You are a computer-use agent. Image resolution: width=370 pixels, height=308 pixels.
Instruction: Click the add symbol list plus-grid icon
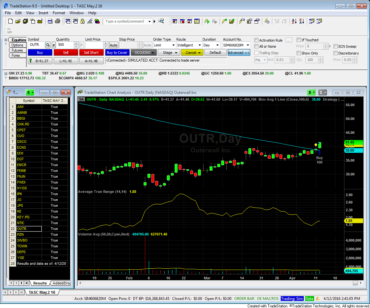pos(312,21)
